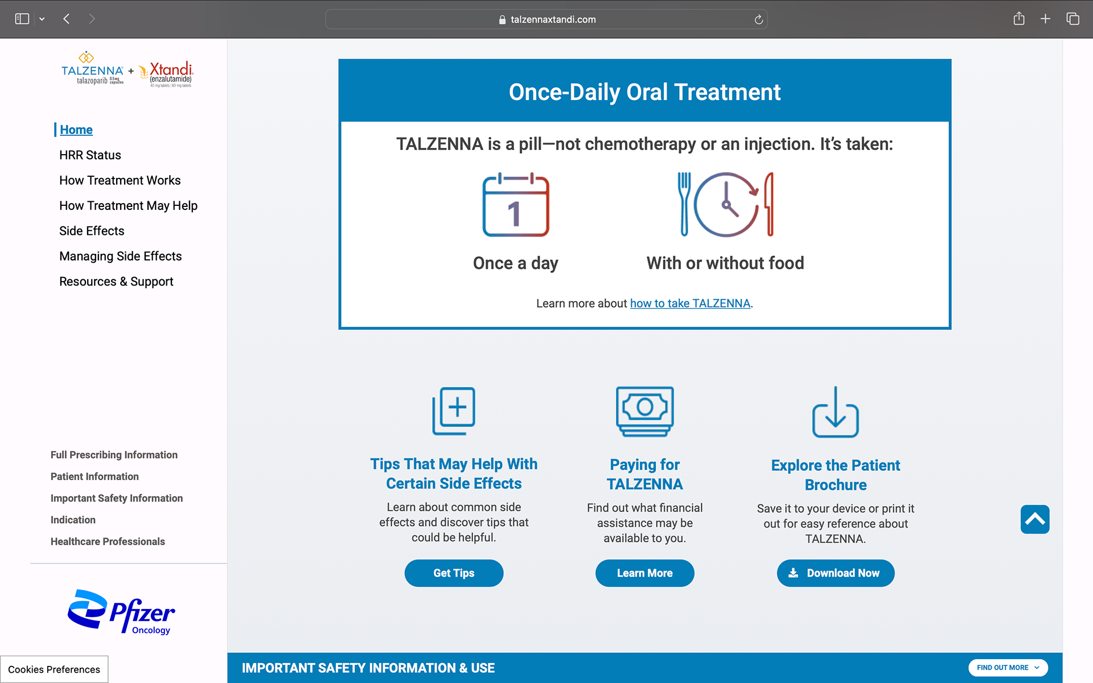Open a new tab with the plus icon
The height and width of the screenshot is (683, 1093).
coord(1045,19)
